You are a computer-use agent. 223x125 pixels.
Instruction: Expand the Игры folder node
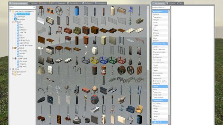coord(13,74)
